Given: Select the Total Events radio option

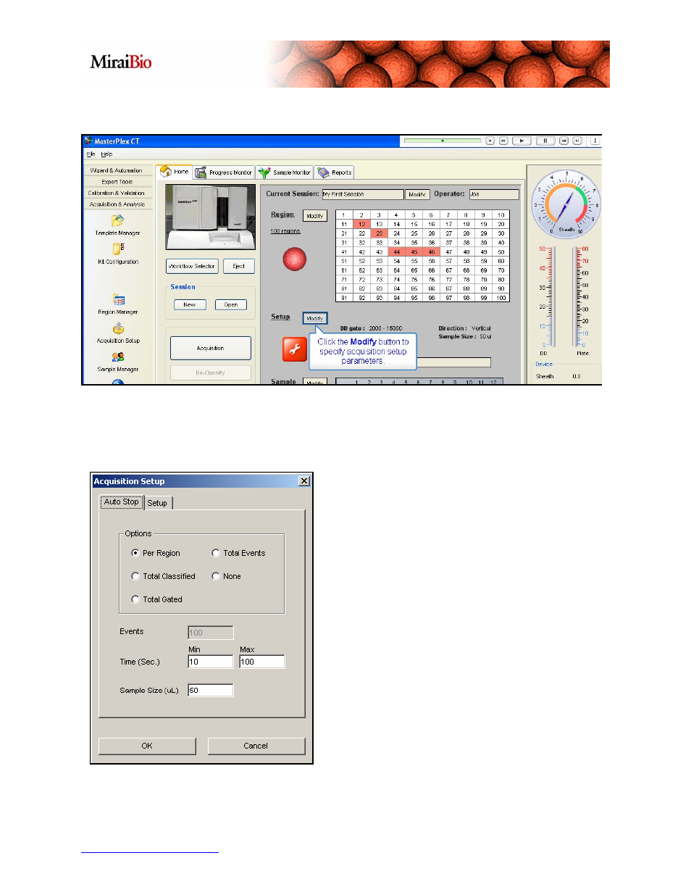Looking at the screenshot, I should tap(216, 553).
